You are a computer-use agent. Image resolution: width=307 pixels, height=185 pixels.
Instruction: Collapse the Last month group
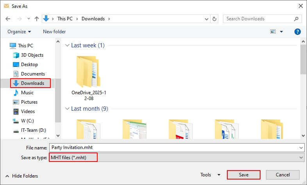[x=67, y=109]
